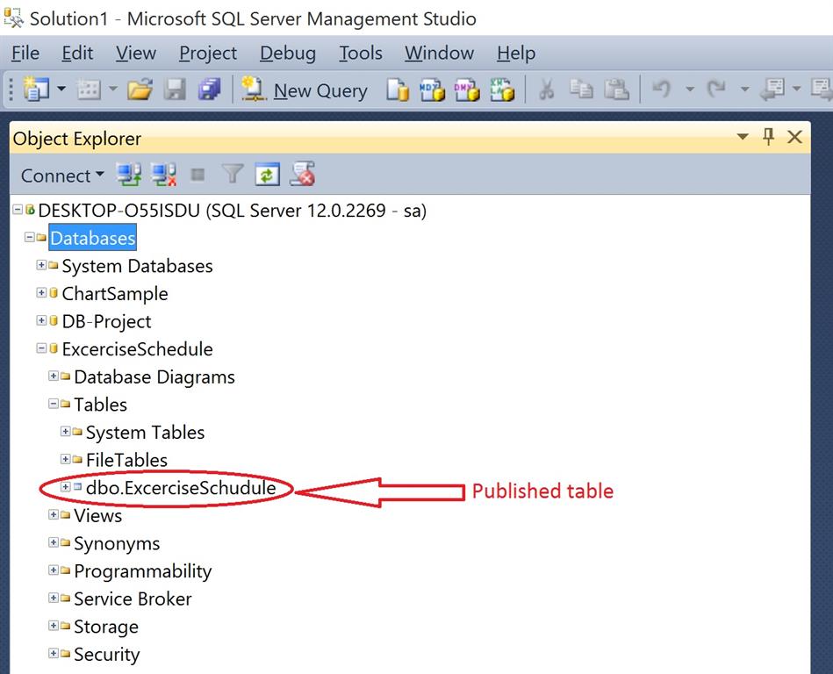Open the Project menu
The image size is (833, 674).
click(208, 54)
